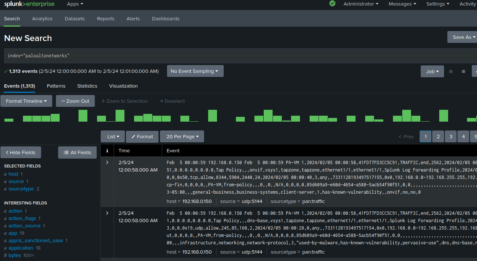Click the Save As button
The image size is (477, 261).
(x=462, y=37)
